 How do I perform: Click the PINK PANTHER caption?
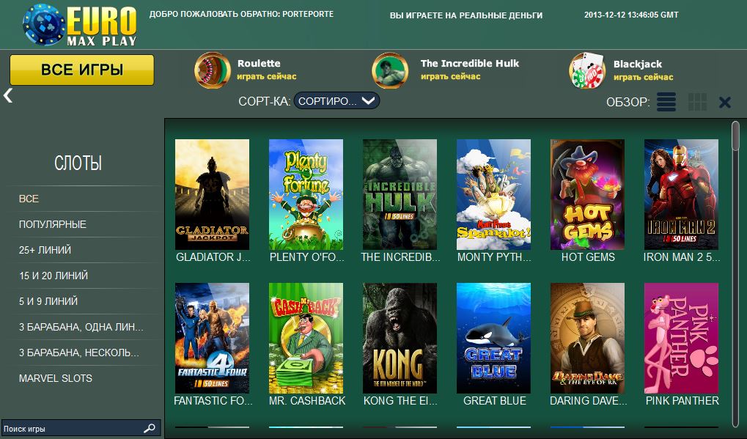click(682, 401)
